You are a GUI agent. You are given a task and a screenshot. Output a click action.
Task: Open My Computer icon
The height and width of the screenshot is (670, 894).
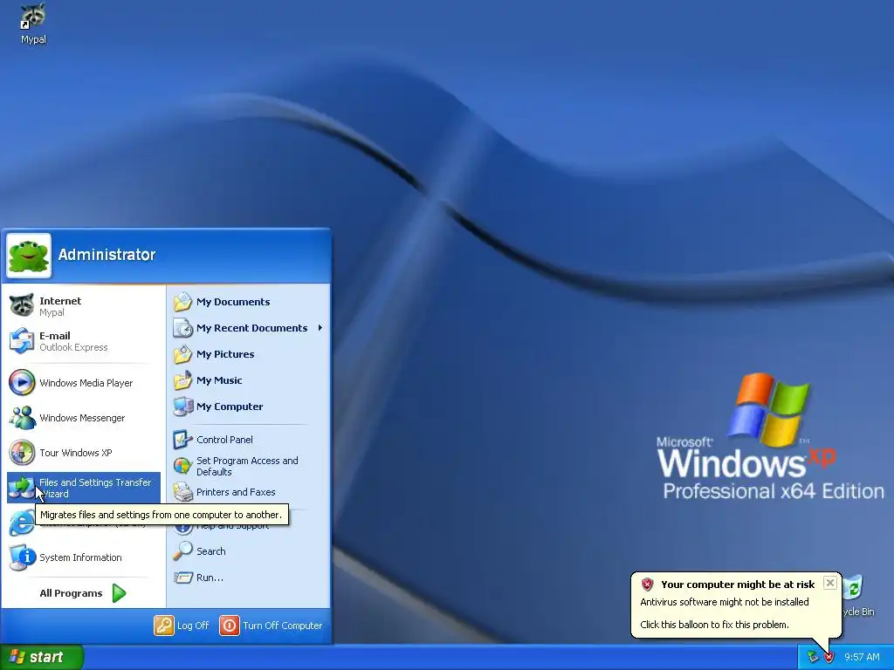[x=183, y=407]
